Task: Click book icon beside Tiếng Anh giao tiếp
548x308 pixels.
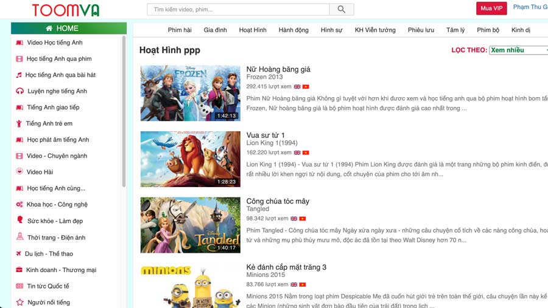Action: tap(19, 108)
